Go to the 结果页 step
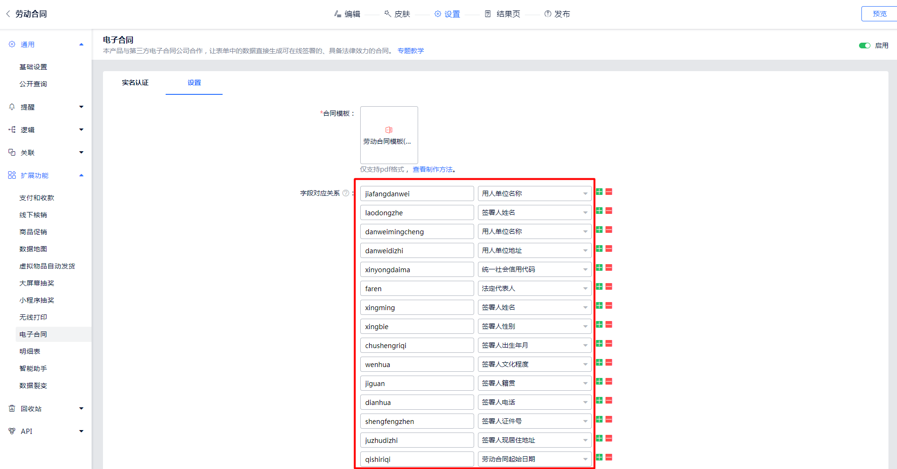 point(503,14)
